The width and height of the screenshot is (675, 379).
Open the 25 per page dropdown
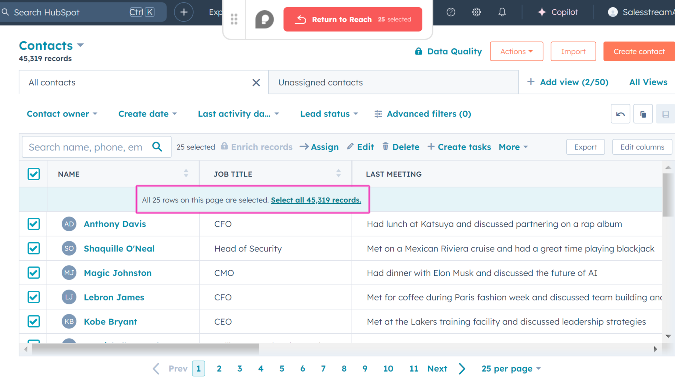click(511, 369)
